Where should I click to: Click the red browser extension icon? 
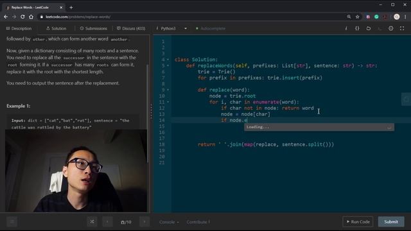pos(385,17)
